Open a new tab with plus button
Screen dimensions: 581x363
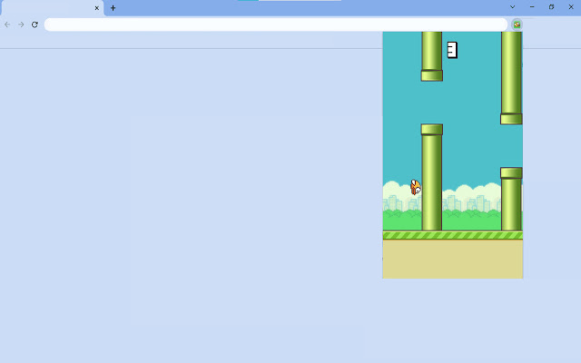[113, 8]
